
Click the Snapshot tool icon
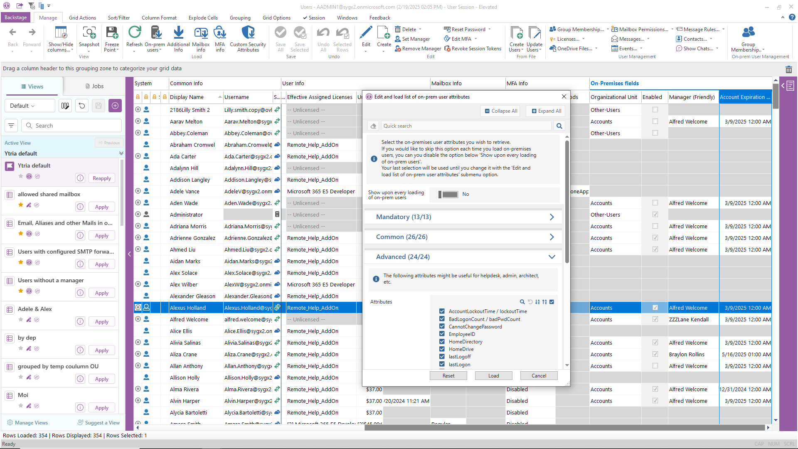coord(89,33)
